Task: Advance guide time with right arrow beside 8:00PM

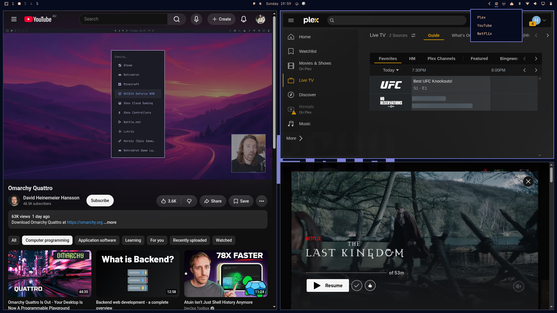Action: pos(536,70)
